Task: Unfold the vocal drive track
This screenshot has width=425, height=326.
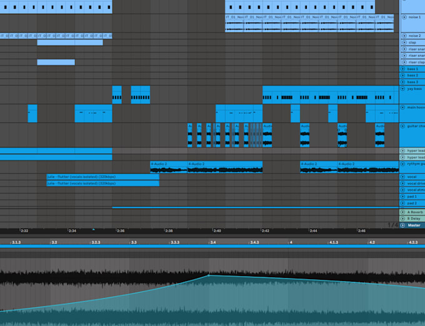Action: pyautogui.click(x=402, y=184)
